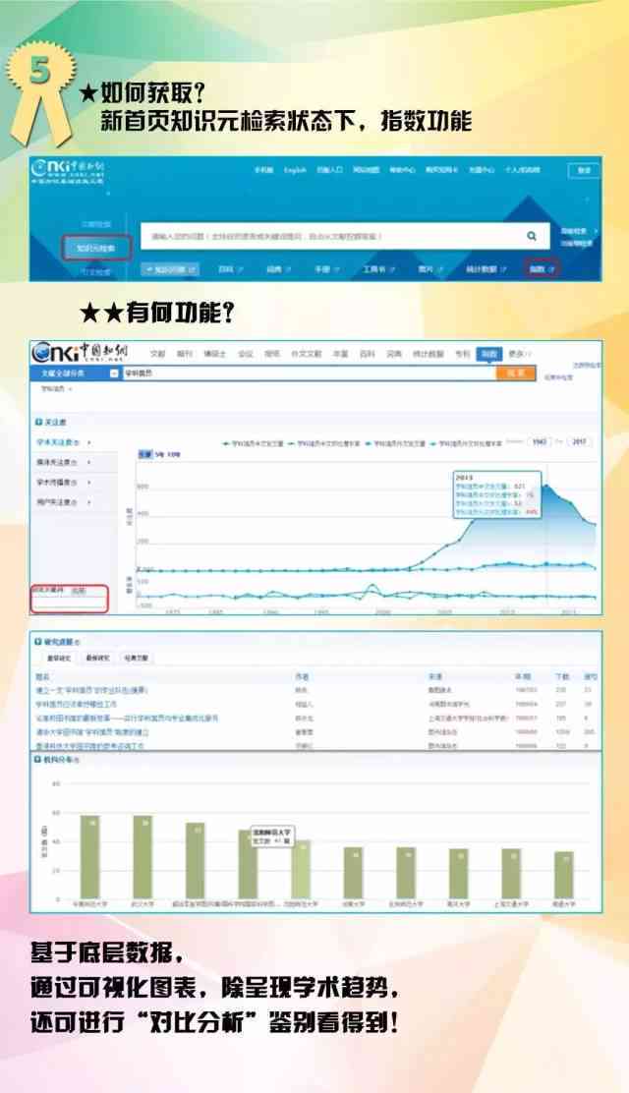Open the 文献全部分类 dropdown on the index page
The height and width of the screenshot is (1093, 629).
click(76, 374)
